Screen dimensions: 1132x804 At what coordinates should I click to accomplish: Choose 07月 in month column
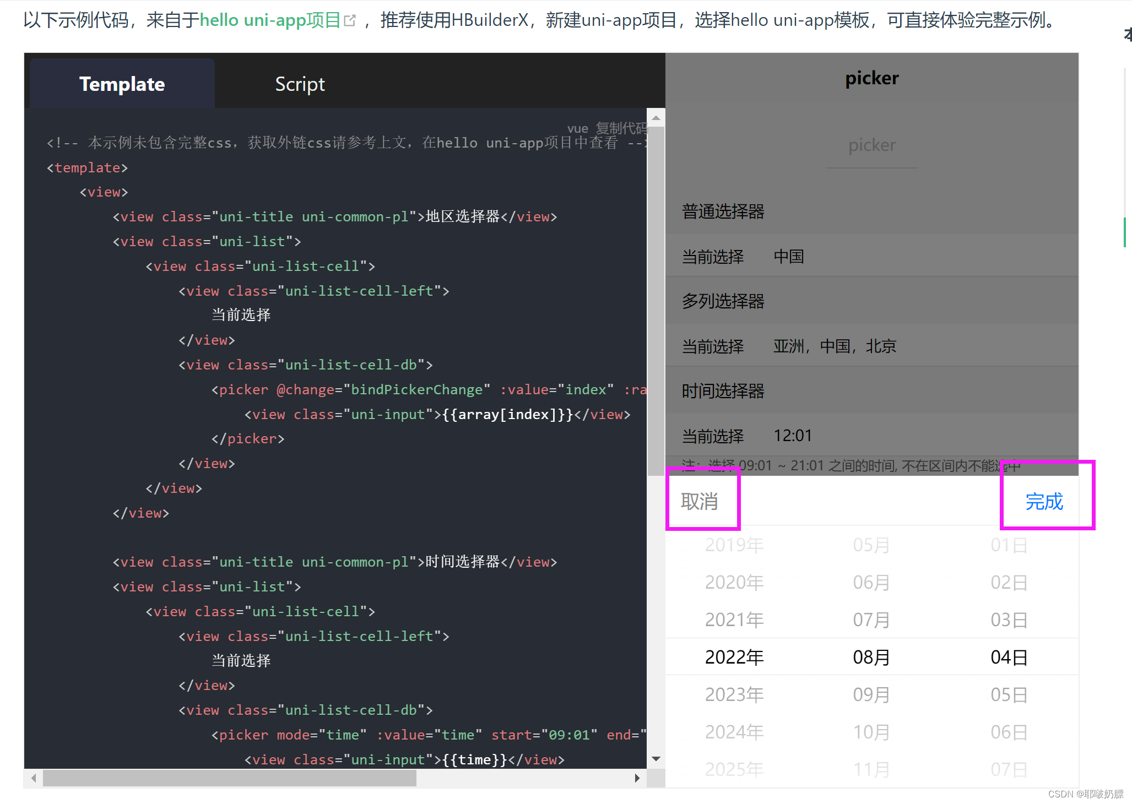click(x=871, y=620)
